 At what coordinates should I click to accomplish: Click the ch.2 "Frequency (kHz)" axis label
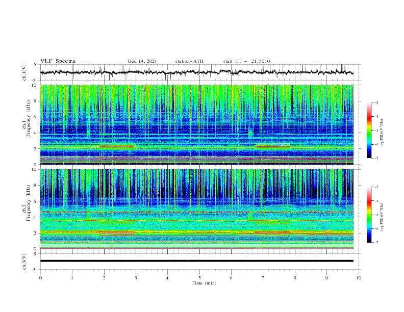coord(29,203)
